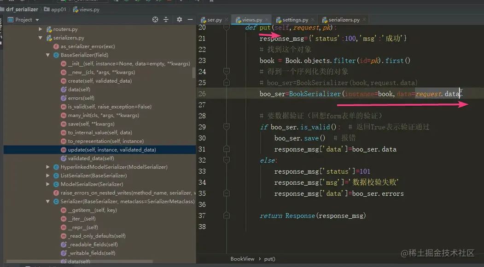The width and height of the screenshot is (484, 267).
Task: Close the settings.py tab
Action: (x=313, y=20)
